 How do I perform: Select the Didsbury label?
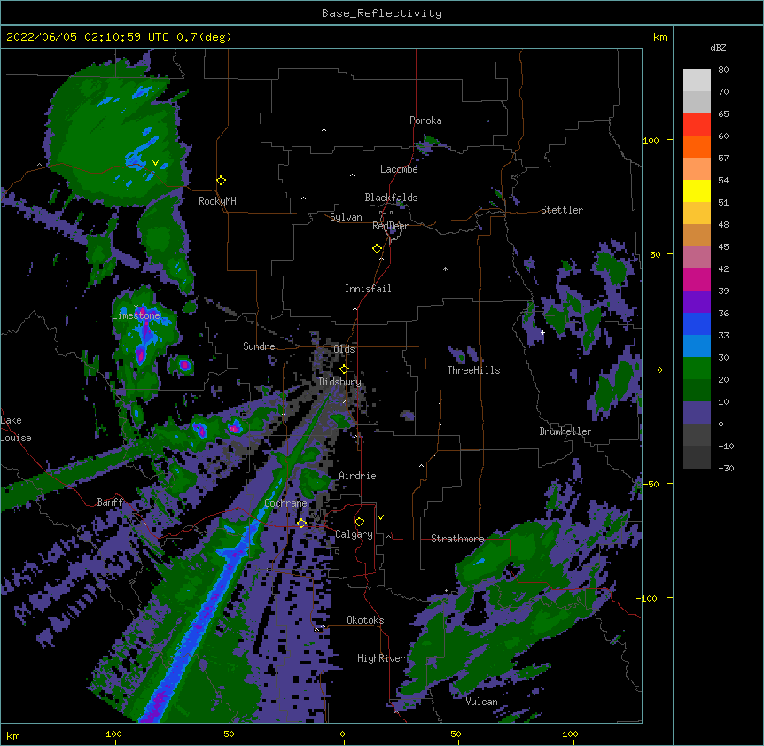pyautogui.click(x=340, y=382)
